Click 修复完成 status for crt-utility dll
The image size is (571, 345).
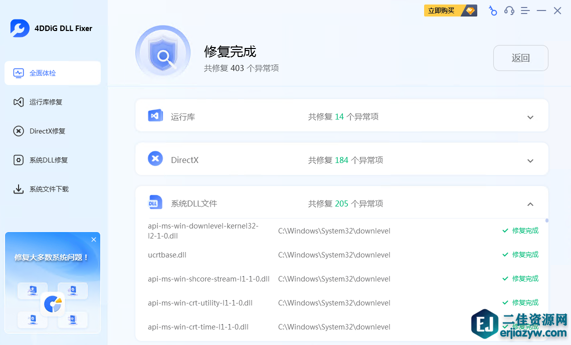[x=520, y=302]
